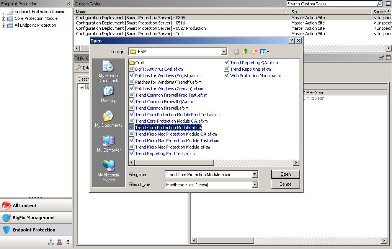Select Trend Micro Mac Protection Module Test.efxm
This screenshot has width=392, height=249.
pyautogui.click(x=174, y=141)
